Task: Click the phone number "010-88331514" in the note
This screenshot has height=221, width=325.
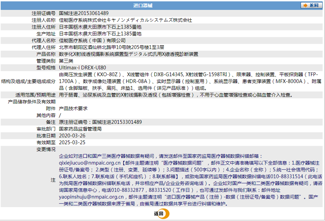Action: [x=288, y=177]
